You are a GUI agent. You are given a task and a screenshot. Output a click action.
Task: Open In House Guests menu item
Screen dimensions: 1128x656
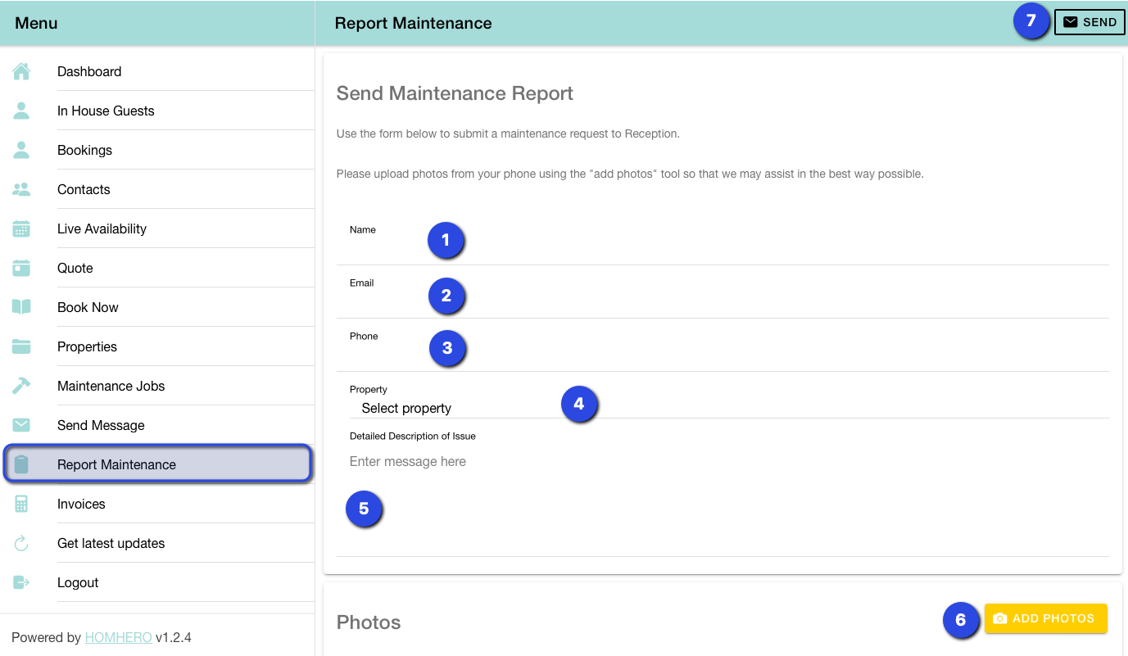pyautogui.click(x=106, y=111)
